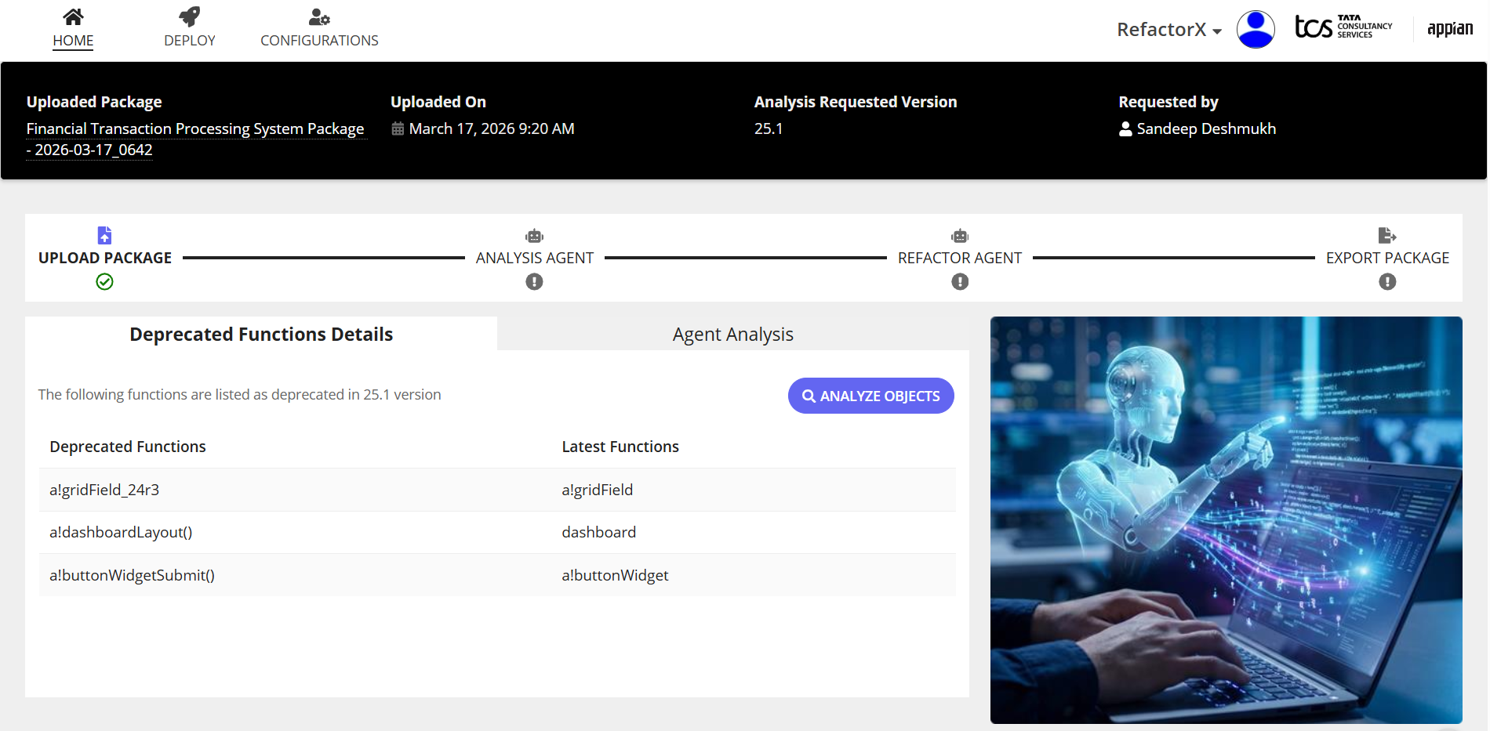Click the green check under Upload Package

(104, 282)
